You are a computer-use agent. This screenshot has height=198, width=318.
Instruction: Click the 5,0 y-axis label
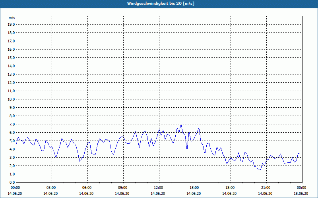click(x=12, y=141)
